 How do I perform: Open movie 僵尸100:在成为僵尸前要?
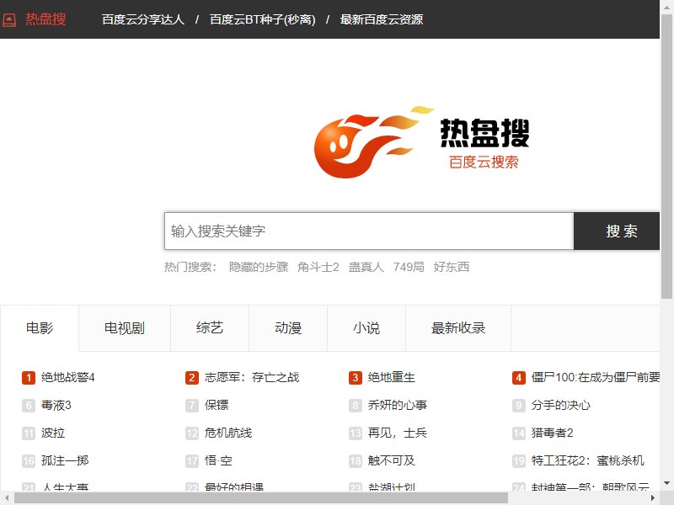[596, 377]
